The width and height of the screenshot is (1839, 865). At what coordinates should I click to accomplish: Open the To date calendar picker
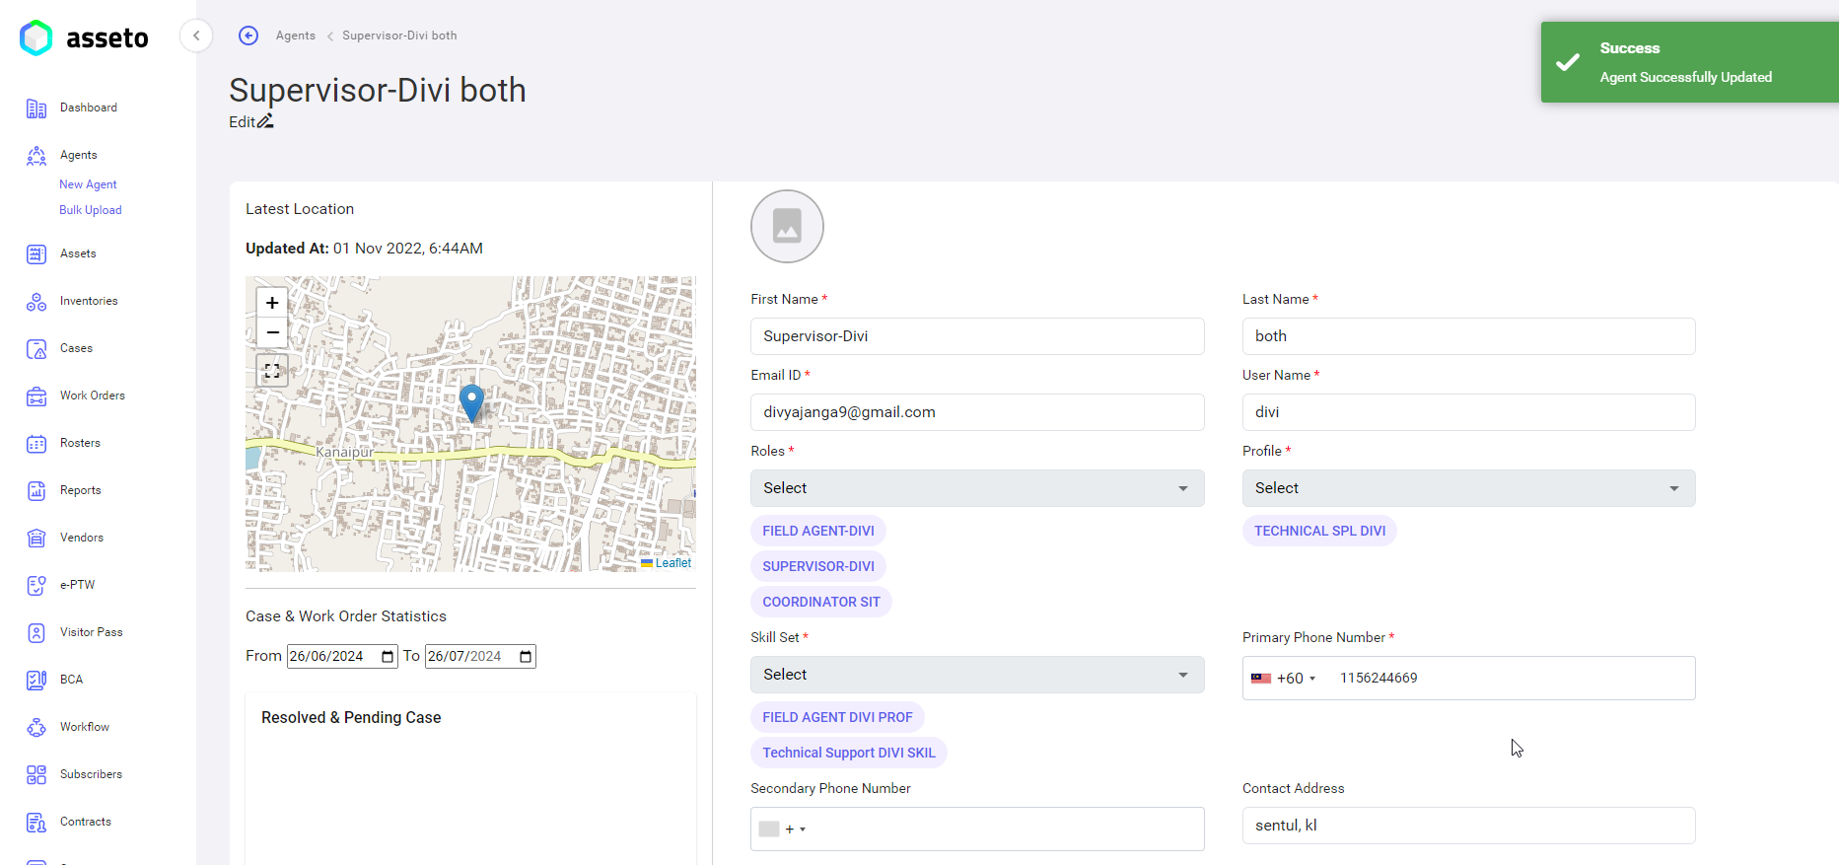tap(526, 657)
